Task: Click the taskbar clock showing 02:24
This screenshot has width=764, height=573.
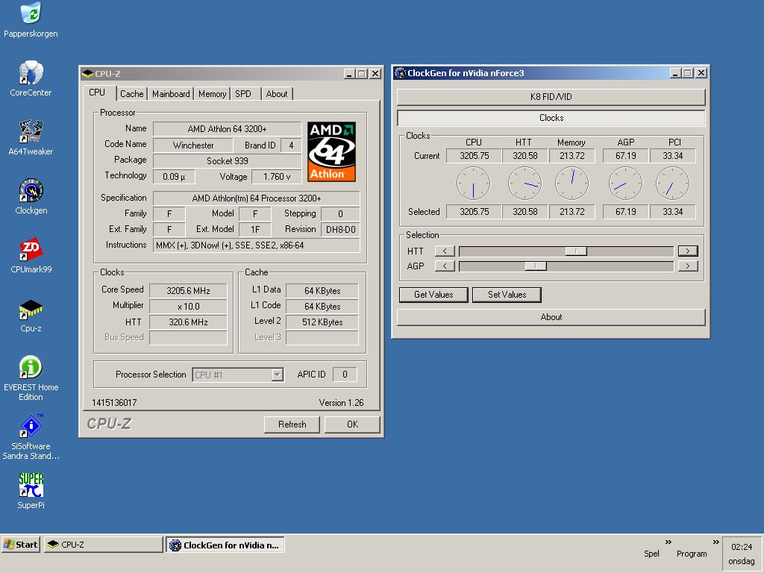Action: tap(742, 547)
